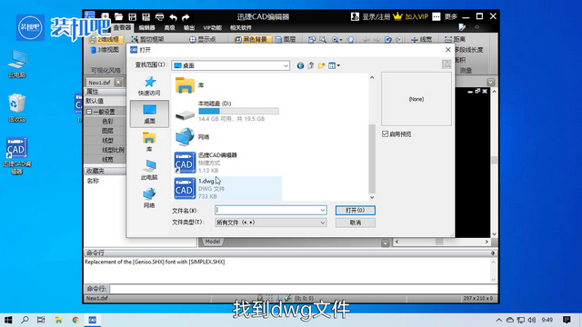Click the 打开(O) button
582x327 pixels.
(x=356, y=210)
